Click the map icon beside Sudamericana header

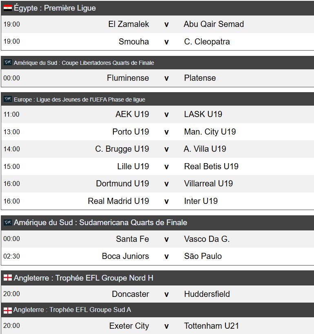[x=8, y=223]
